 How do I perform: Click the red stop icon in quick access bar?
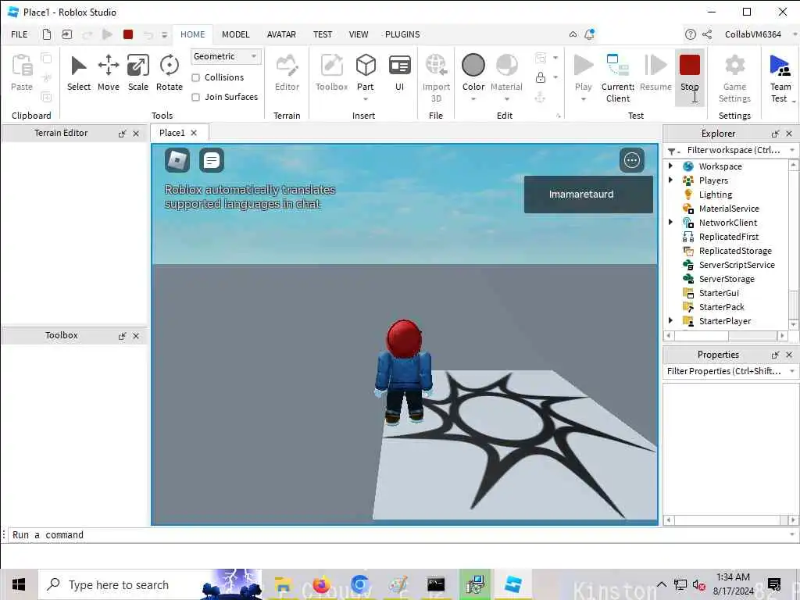pos(128,34)
